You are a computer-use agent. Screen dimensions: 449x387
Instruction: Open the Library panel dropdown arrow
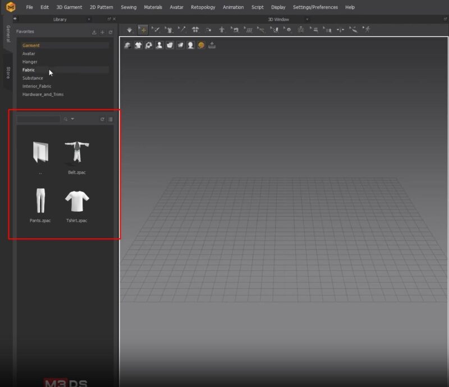click(x=89, y=19)
